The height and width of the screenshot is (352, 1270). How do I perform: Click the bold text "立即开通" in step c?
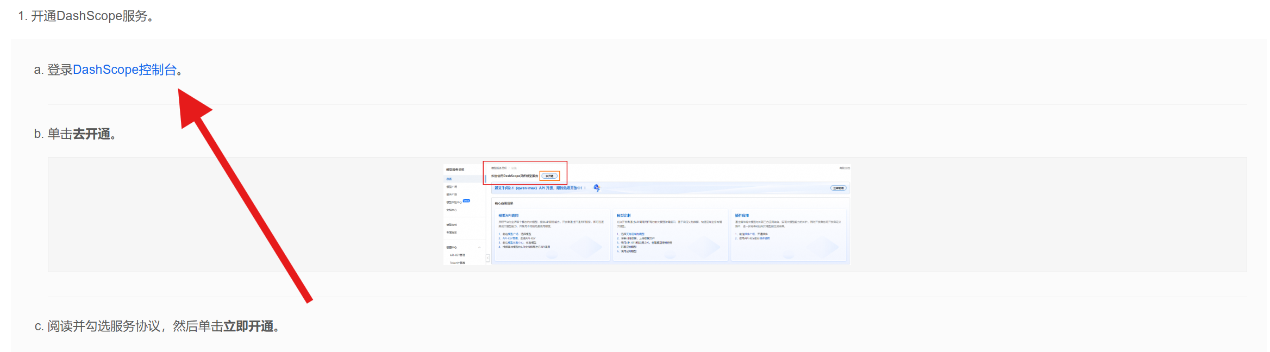coord(248,326)
